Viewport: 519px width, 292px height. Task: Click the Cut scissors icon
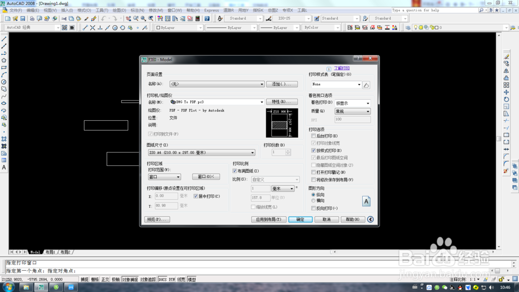click(64, 19)
